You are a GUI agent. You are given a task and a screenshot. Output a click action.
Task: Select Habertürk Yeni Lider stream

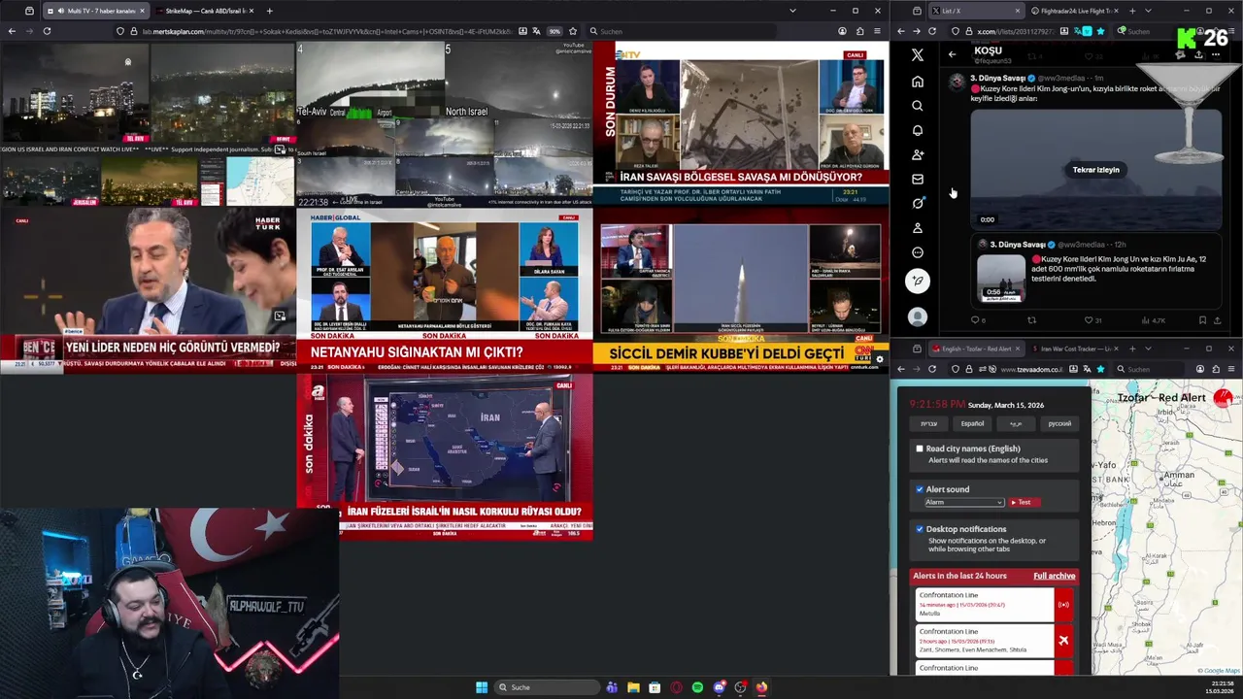[148, 289]
